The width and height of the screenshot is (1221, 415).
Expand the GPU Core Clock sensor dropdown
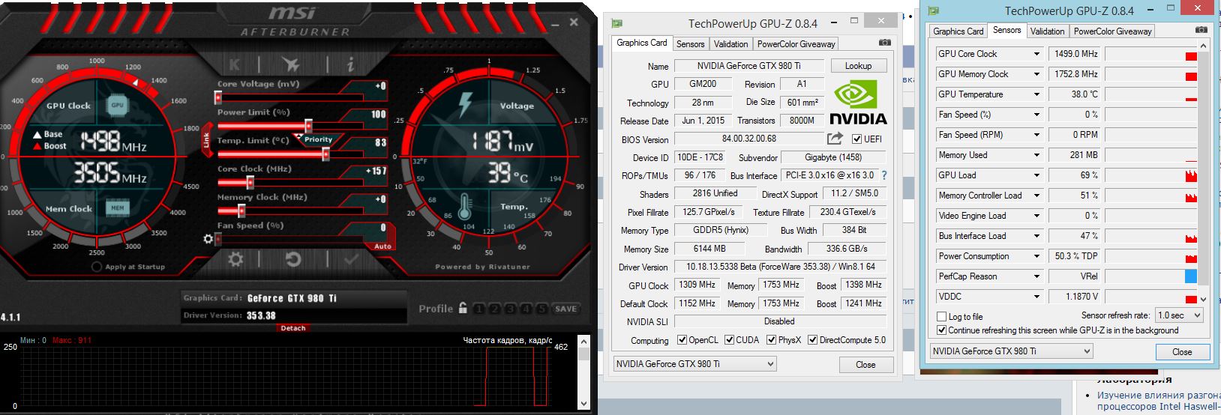tap(1036, 54)
